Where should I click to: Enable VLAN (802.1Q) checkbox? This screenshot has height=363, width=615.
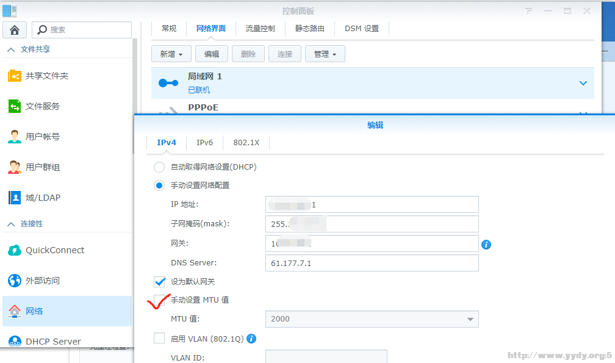159,338
